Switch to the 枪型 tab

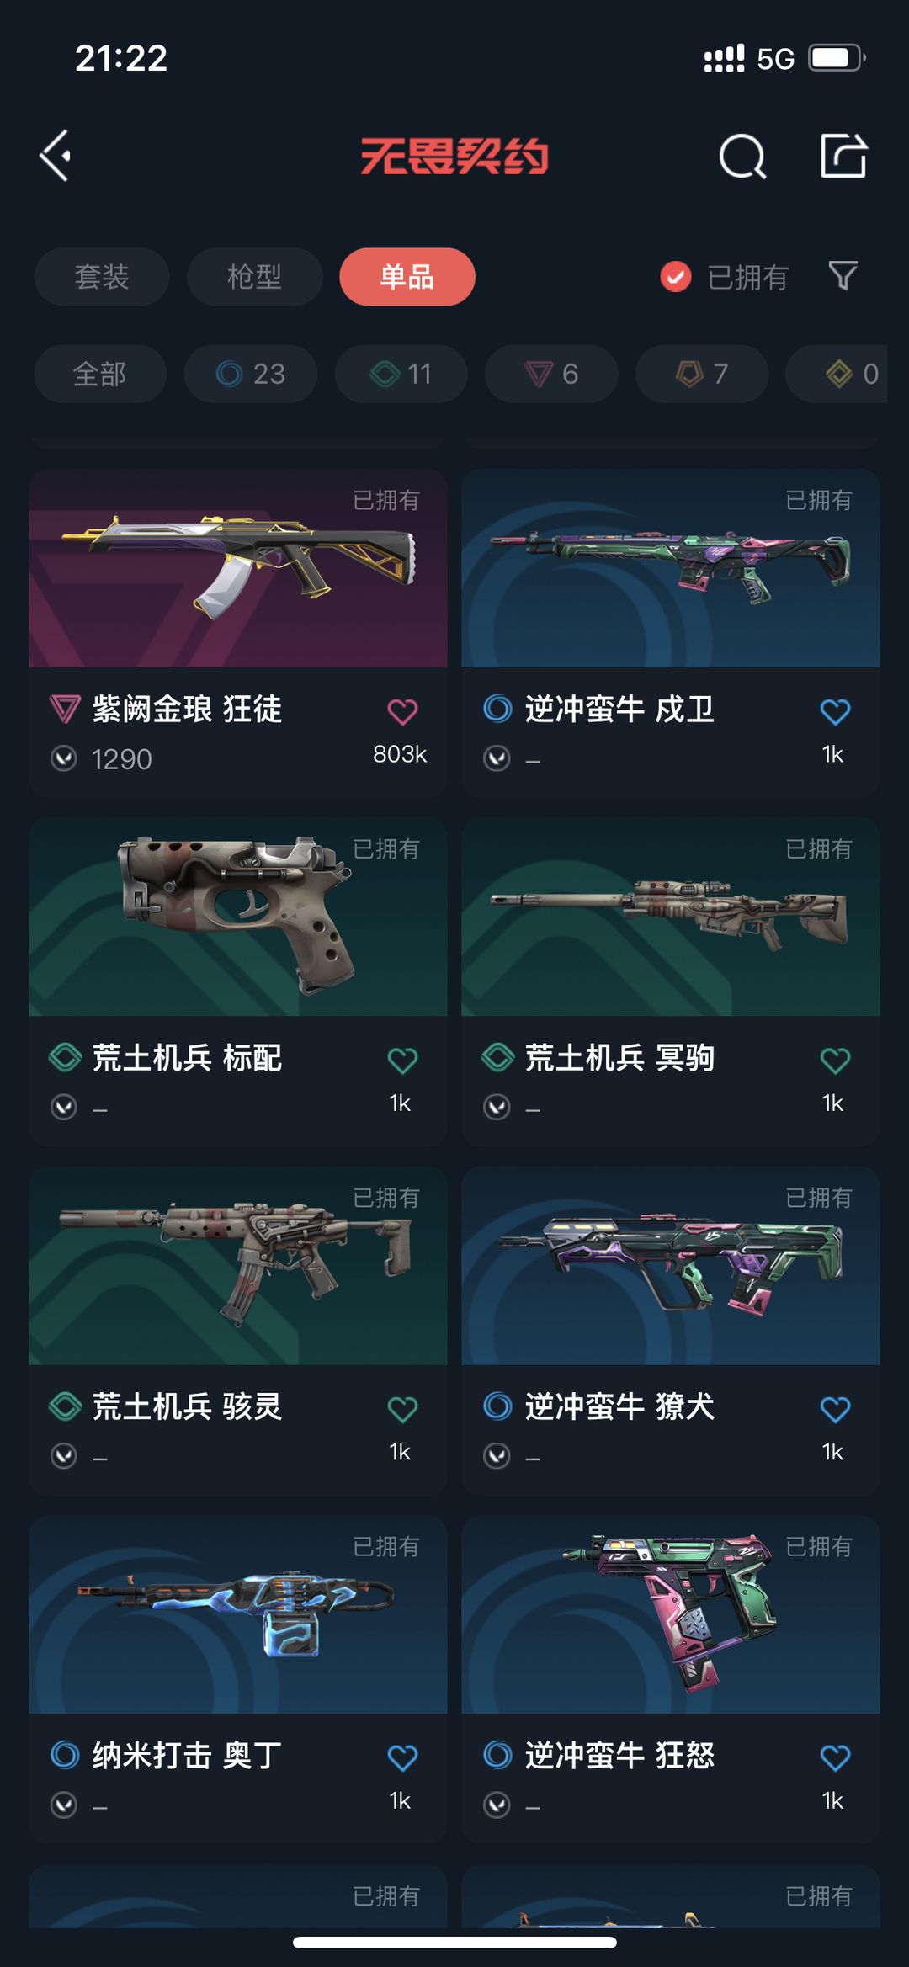point(255,277)
